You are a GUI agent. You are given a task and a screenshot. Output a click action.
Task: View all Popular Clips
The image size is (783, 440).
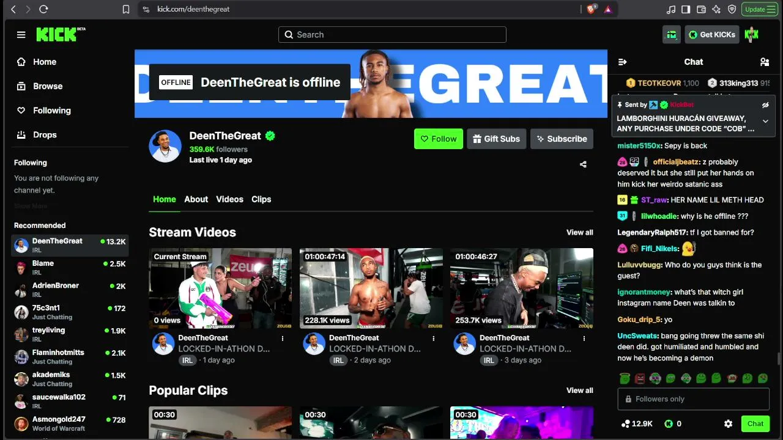pyautogui.click(x=579, y=391)
